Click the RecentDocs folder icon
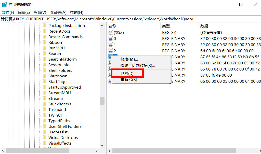 pos(44,31)
